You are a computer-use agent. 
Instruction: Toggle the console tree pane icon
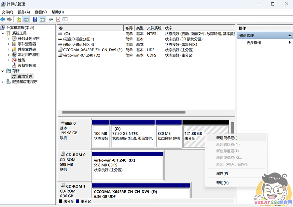click(26, 19)
